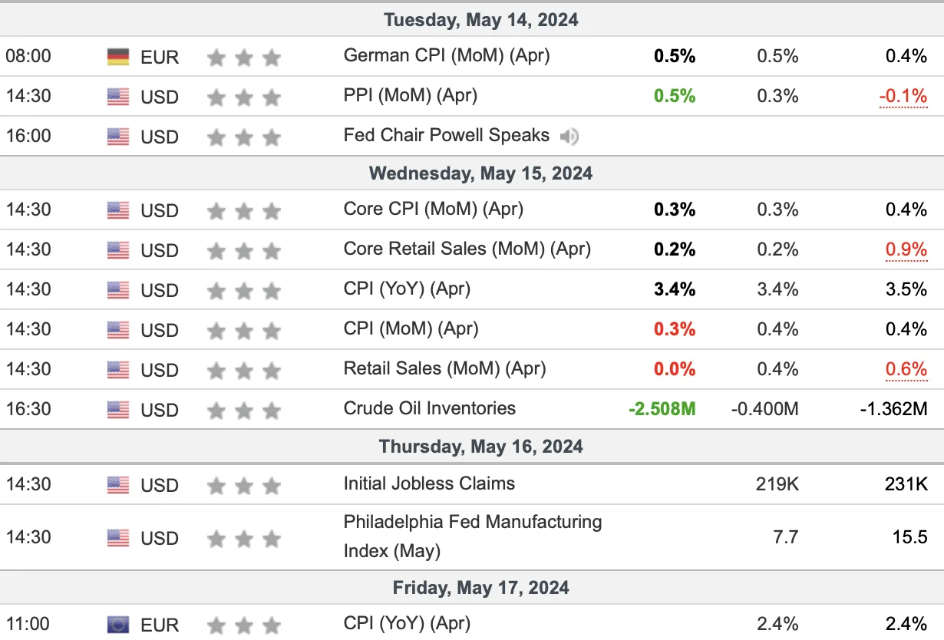This screenshot has width=944, height=640.
Task: Open the Philadelphia Fed Manufacturing Index (May) event
Action: (473, 536)
